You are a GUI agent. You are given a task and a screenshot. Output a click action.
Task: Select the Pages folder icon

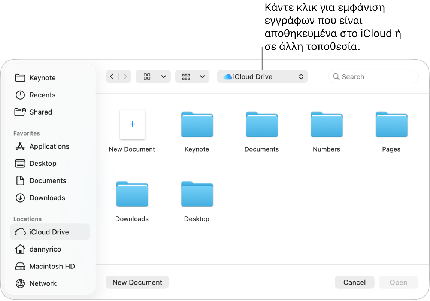click(x=391, y=124)
